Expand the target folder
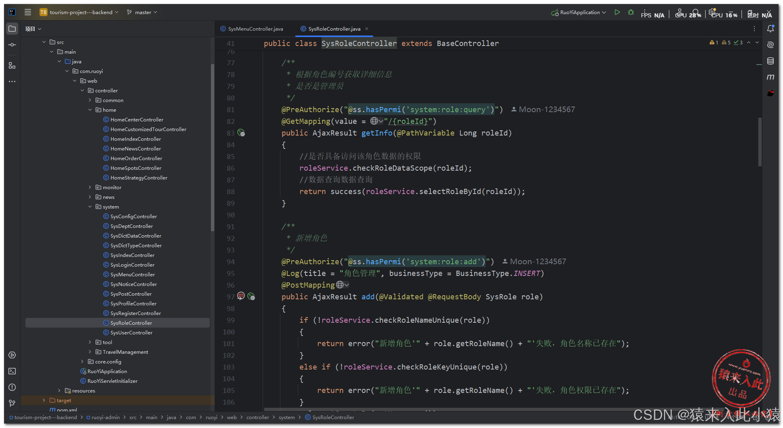 click(x=44, y=400)
